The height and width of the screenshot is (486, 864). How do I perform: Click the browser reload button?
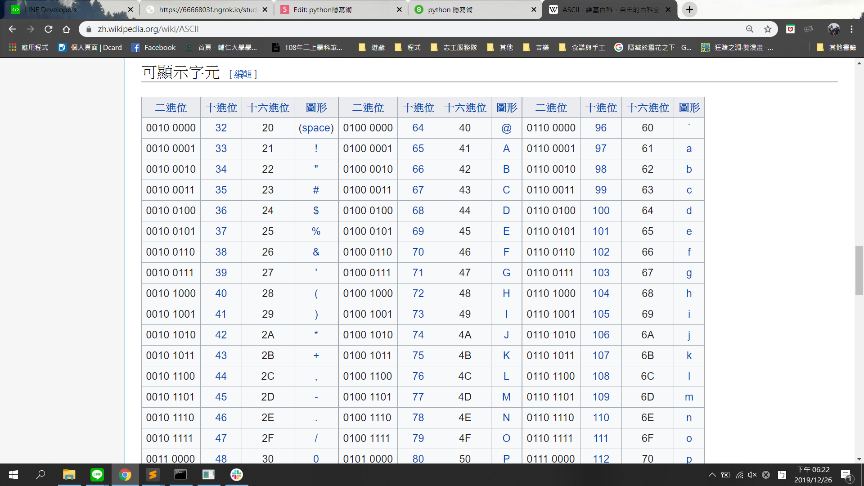pyautogui.click(x=49, y=29)
